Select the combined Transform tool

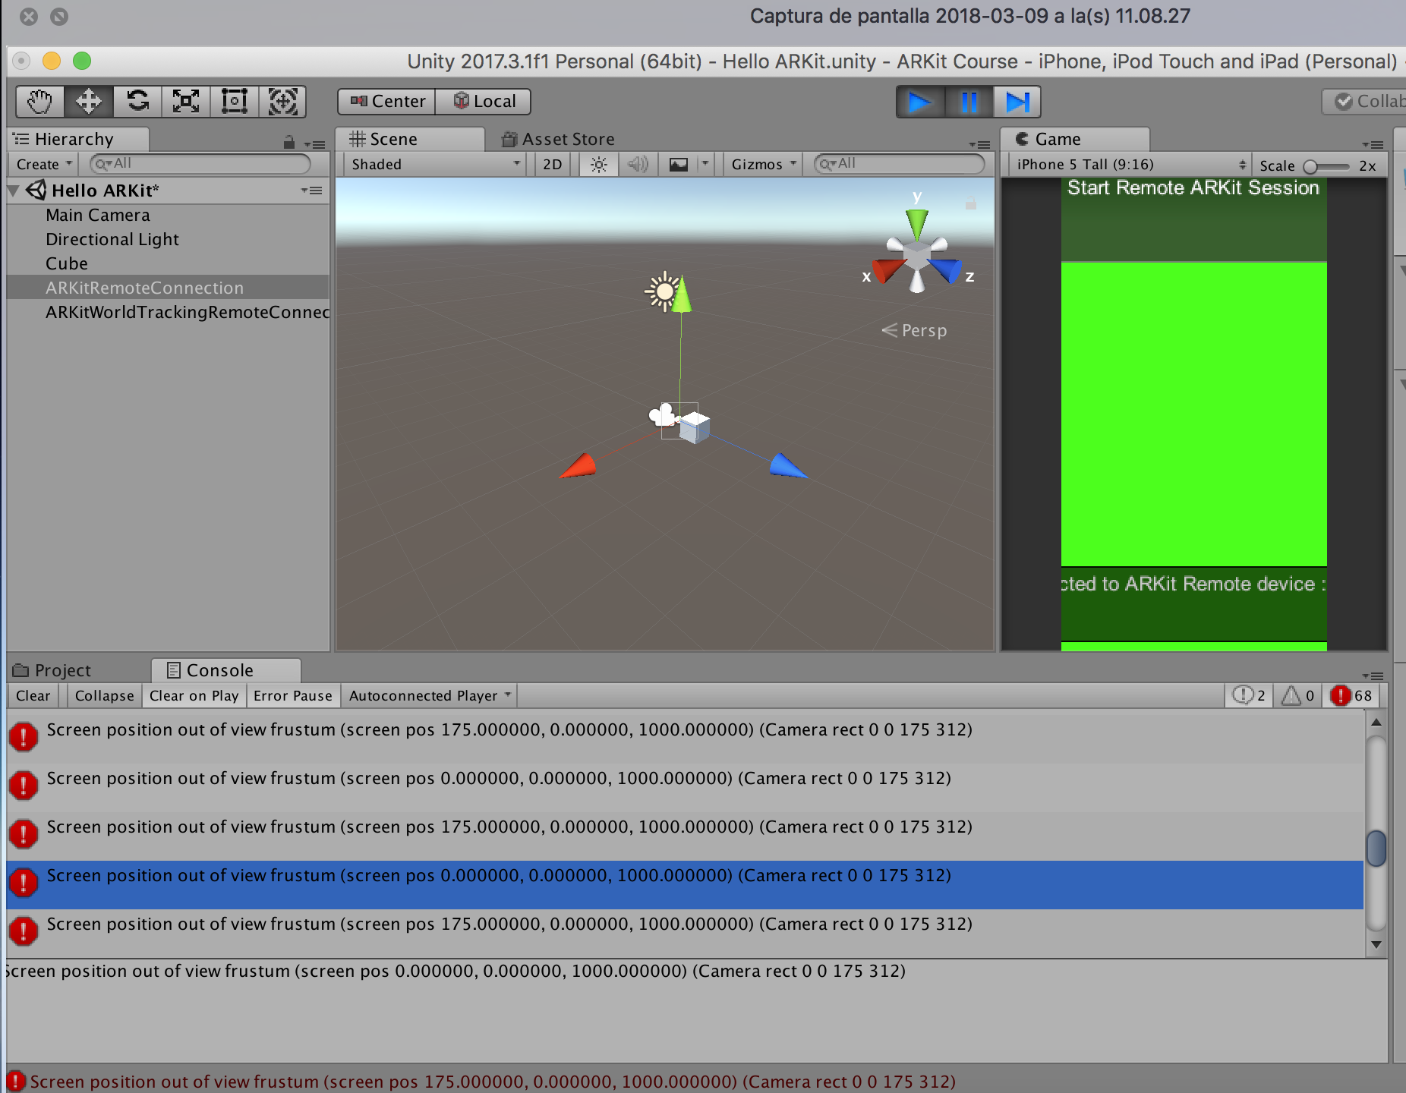[x=282, y=102]
